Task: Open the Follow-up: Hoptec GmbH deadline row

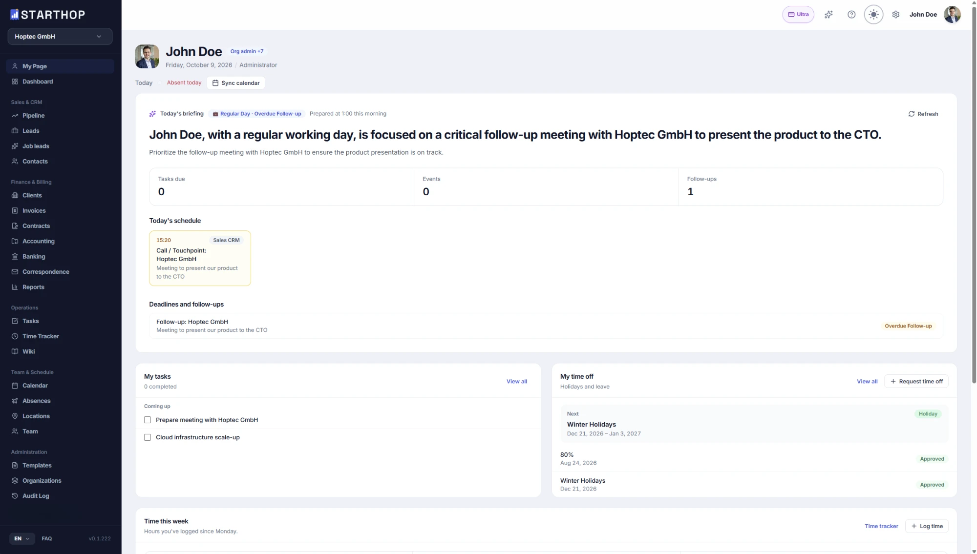Action: coord(546,326)
